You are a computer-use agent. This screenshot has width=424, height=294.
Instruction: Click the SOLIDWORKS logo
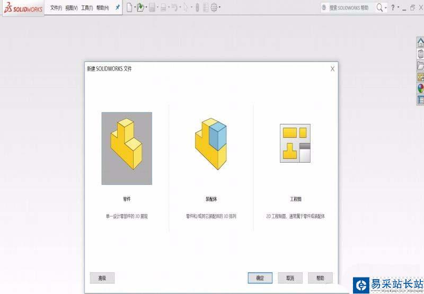(x=23, y=8)
